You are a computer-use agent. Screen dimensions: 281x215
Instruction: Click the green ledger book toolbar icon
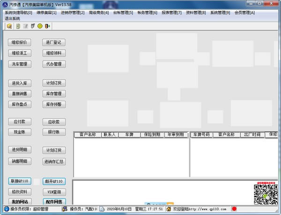pos(18,26)
